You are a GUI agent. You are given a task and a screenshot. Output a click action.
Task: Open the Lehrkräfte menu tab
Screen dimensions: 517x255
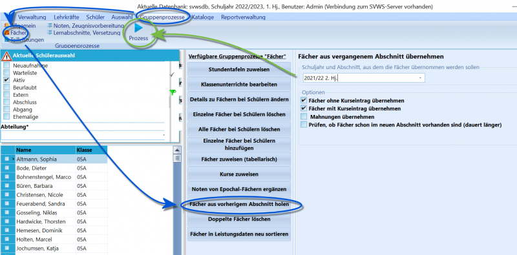click(66, 17)
